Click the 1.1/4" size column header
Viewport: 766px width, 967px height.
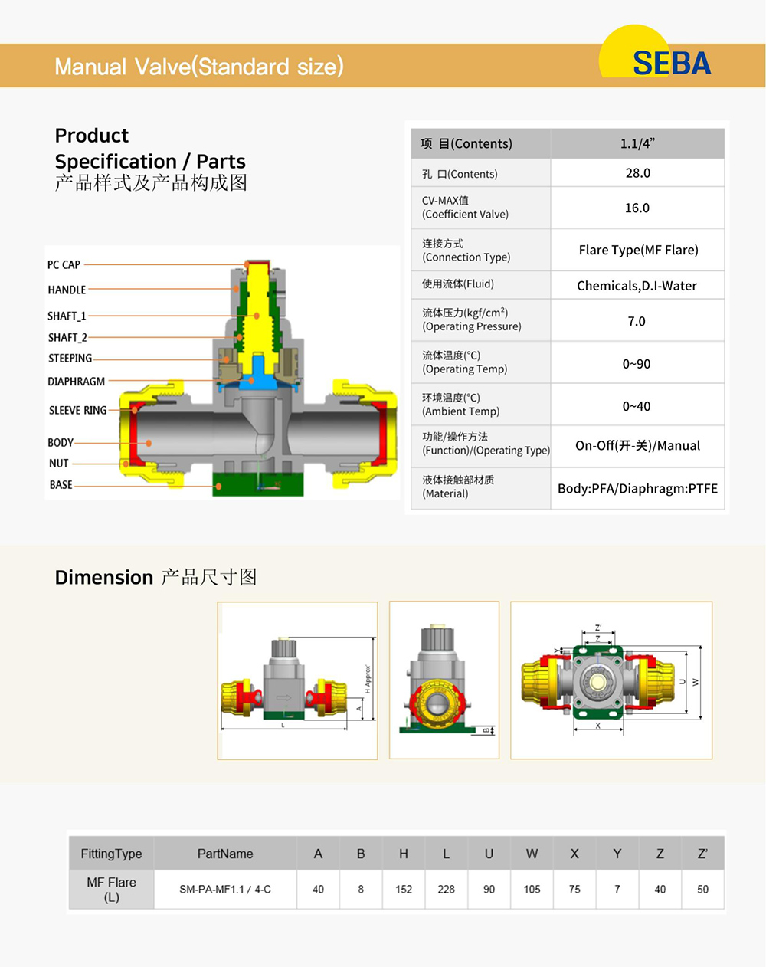pos(637,143)
